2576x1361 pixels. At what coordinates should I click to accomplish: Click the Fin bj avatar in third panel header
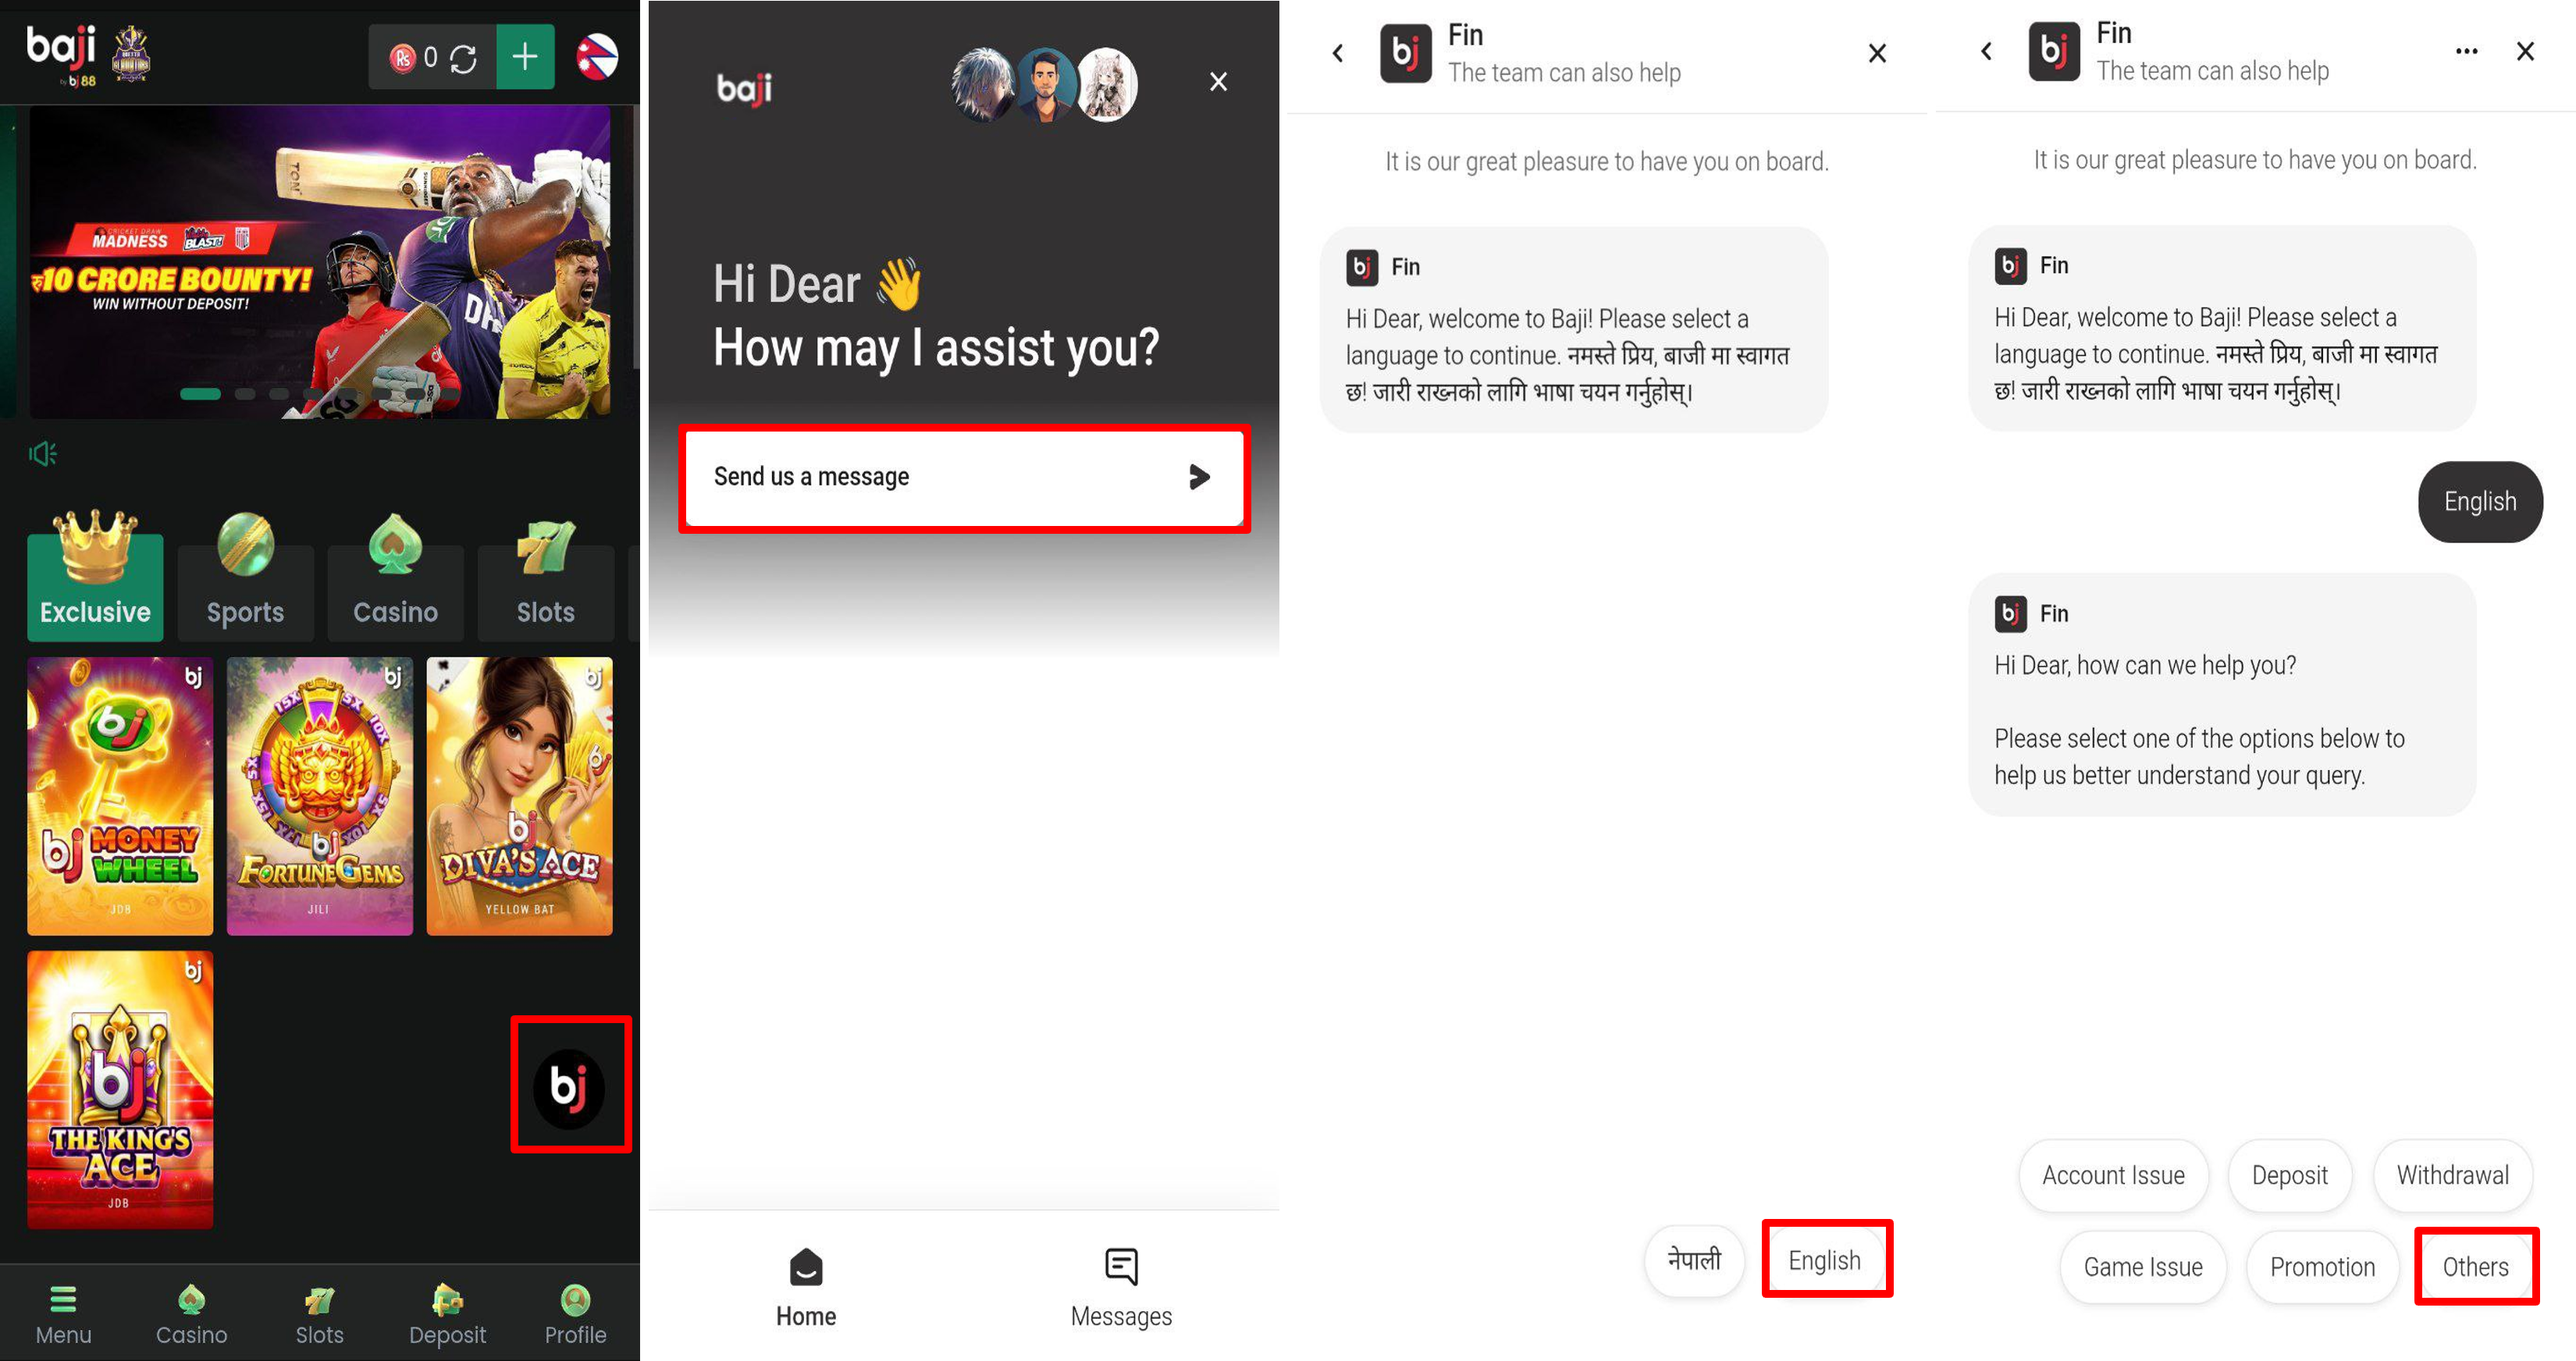(1406, 53)
